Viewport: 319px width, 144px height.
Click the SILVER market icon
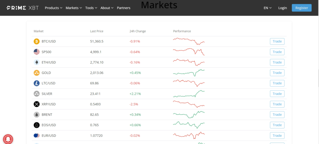pos(36,94)
